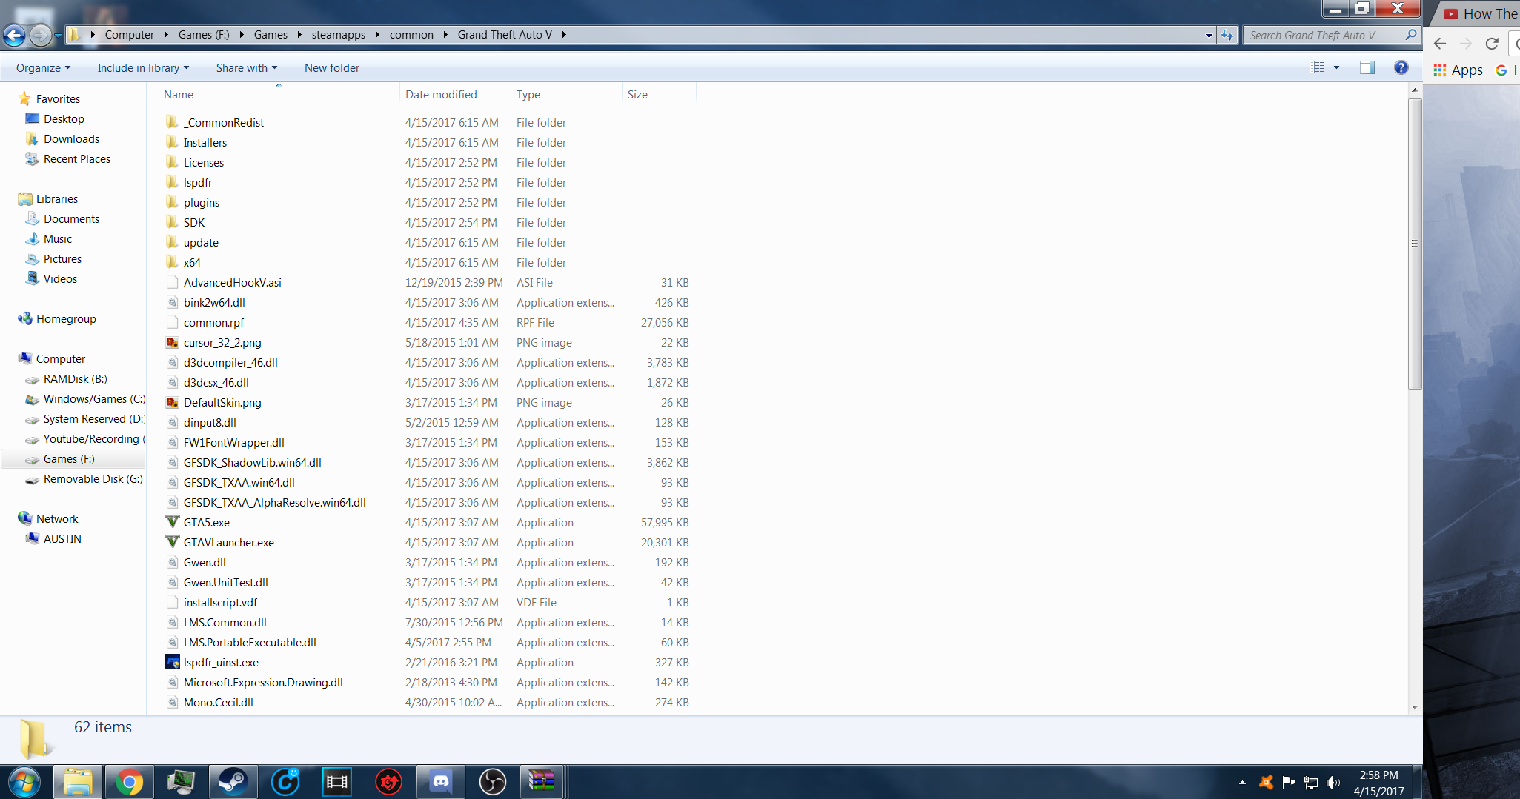Expand the arrow after common in the address bar
1520x799 pixels.
[x=445, y=35]
